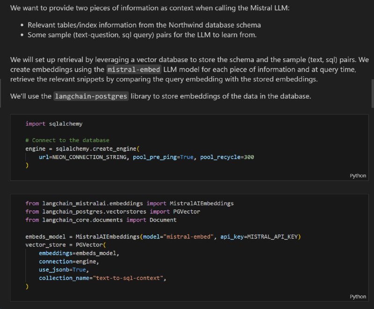Click the "mistral-embed" string in the code
Viewport: 374px width, 309px height.
click(x=188, y=237)
